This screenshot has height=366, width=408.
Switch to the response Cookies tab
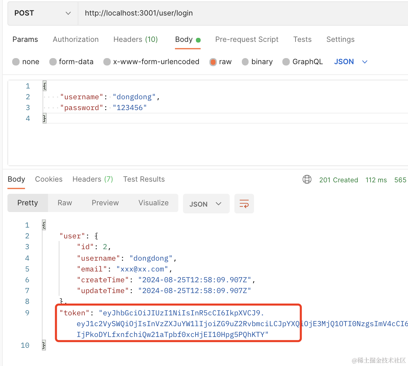click(x=49, y=179)
